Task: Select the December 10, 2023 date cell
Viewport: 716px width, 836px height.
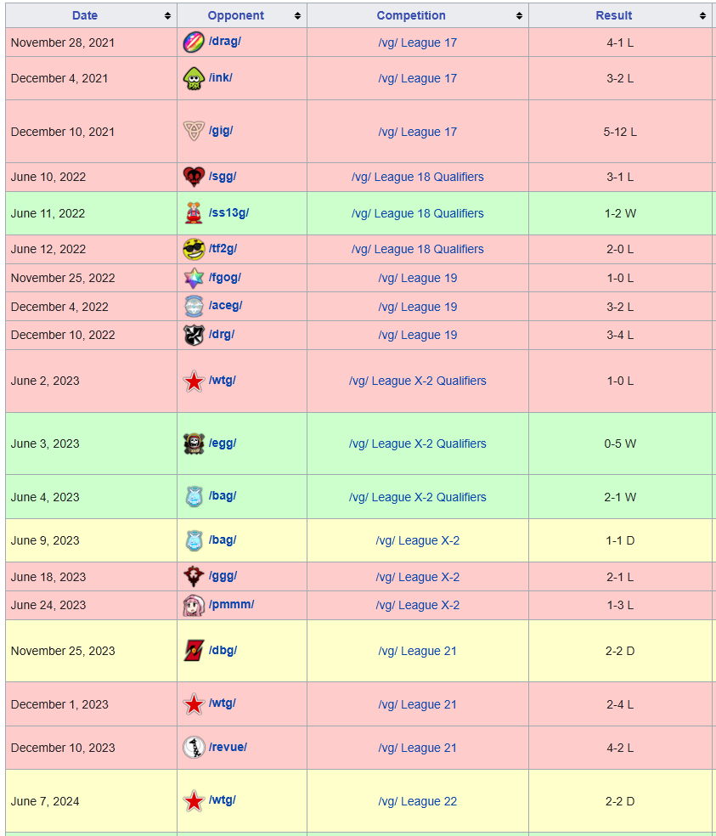Action: click(91, 748)
